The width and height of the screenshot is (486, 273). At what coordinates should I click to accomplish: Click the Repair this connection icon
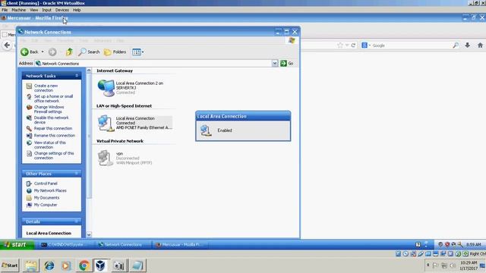29,128
